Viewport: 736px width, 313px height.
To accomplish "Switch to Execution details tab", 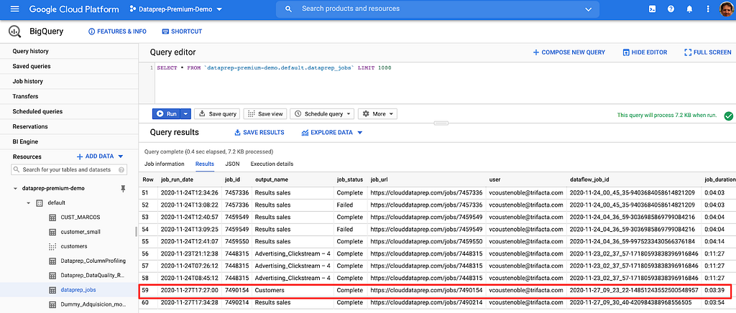I will (272, 164).
